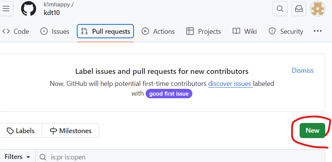This screenshot has height=162, width=332.
Task: Follow the discover issues link
Action: 230,84
